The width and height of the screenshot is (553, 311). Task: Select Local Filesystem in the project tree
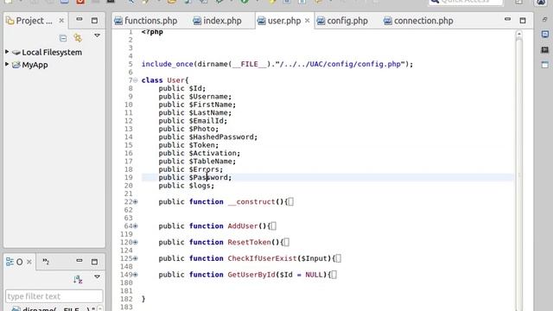coord(52,52)
